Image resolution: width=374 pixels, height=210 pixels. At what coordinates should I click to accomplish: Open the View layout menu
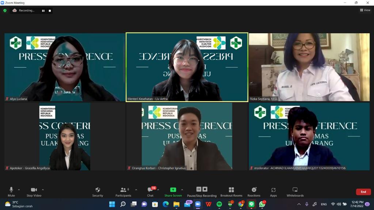coord(365,10)
